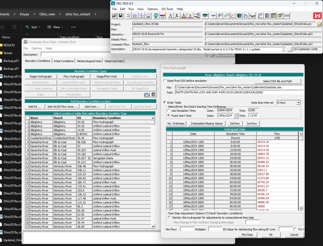Click the Plot Data button
323x246 pixels.
pyautogui.click(x=247, y=235)
